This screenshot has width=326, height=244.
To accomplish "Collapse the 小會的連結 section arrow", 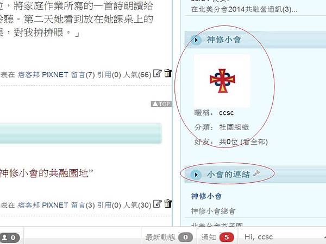I will coord(196,175).
